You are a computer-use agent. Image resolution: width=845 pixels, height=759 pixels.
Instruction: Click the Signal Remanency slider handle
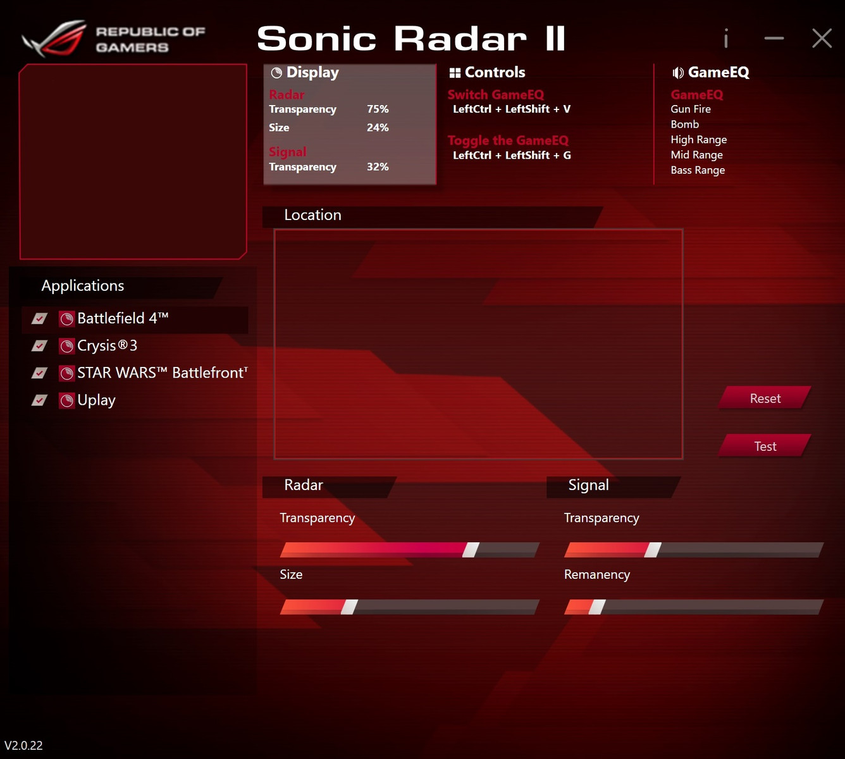[x=597, y=607]
